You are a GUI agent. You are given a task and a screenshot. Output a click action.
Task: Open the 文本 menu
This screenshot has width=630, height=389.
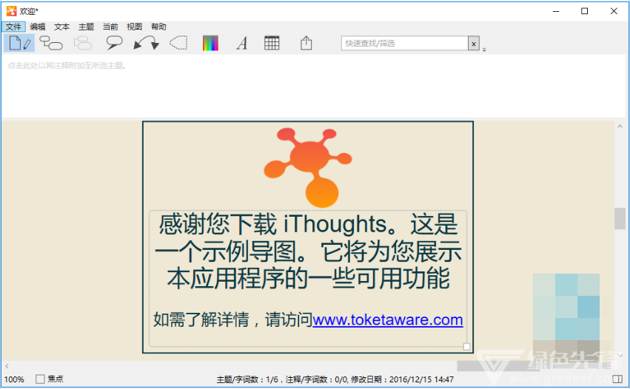click(62, 27)
